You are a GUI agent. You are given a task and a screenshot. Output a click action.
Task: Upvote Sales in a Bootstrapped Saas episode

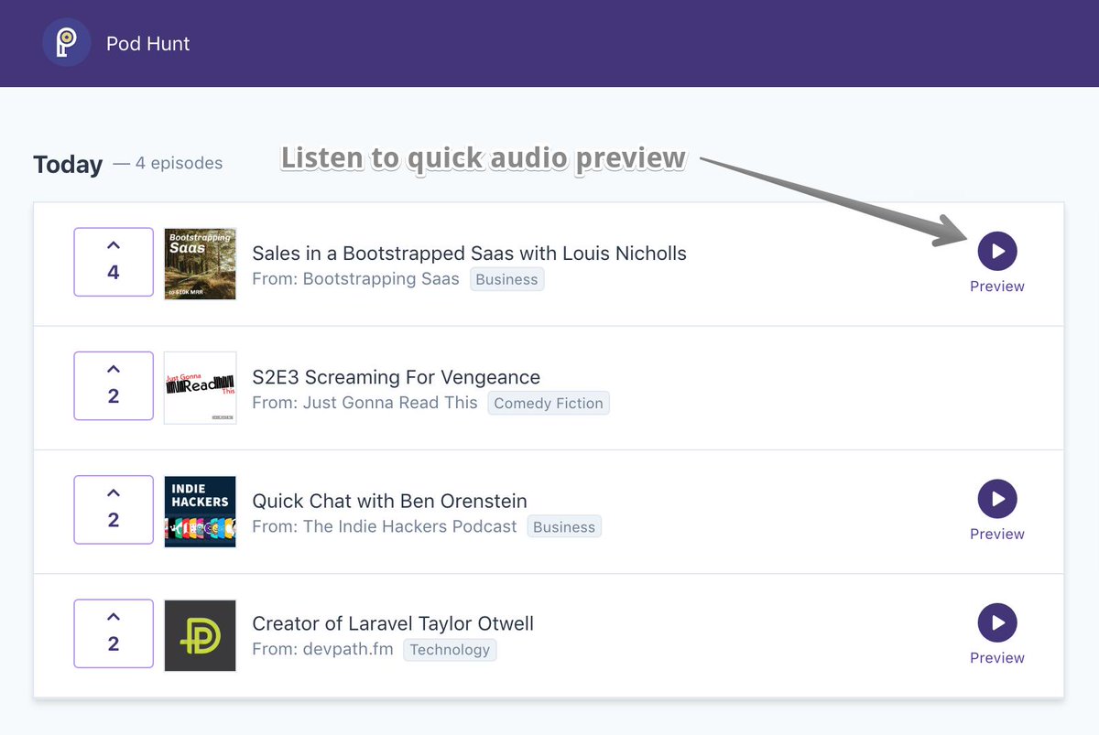tap(114, 263)
